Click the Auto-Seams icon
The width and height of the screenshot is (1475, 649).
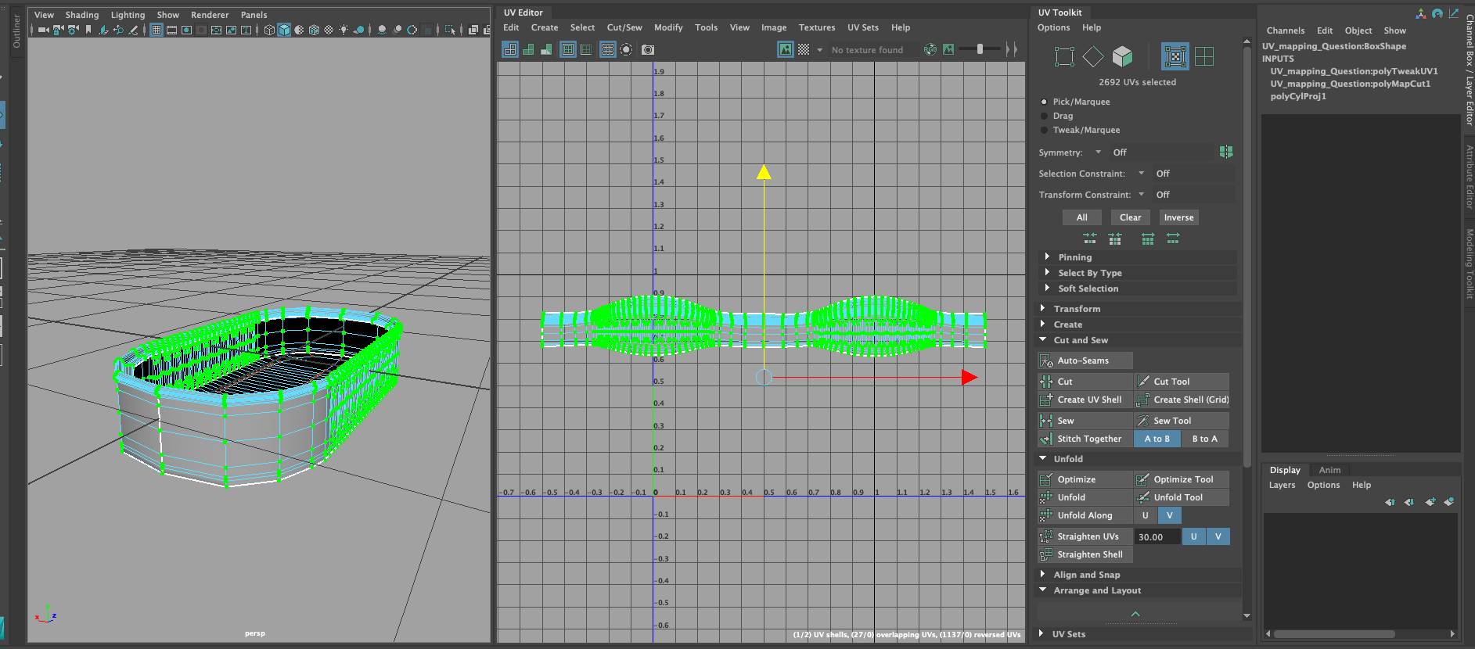click(x=1046, y=360)
